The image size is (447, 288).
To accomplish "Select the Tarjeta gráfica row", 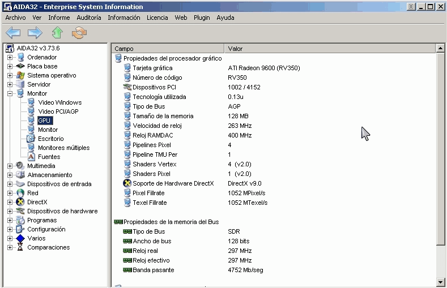I will coord(274,68).
